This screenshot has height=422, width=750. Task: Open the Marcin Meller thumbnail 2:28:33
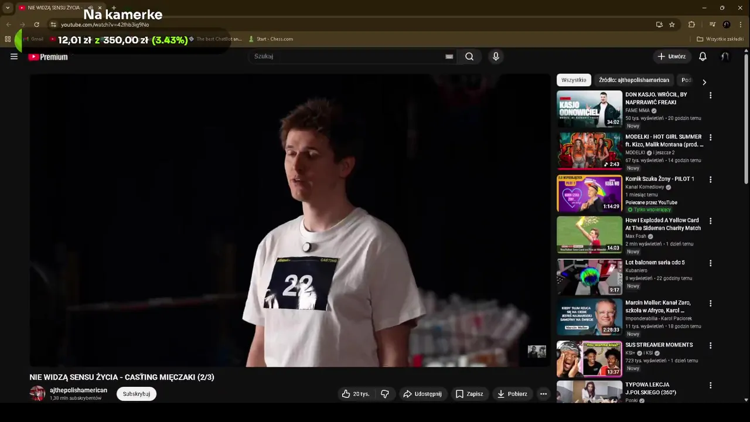coord(589,317)
